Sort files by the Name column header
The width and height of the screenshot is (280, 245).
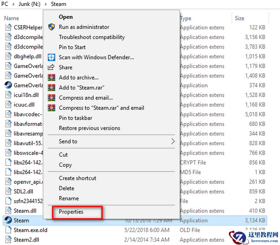(x=12, y=18)
